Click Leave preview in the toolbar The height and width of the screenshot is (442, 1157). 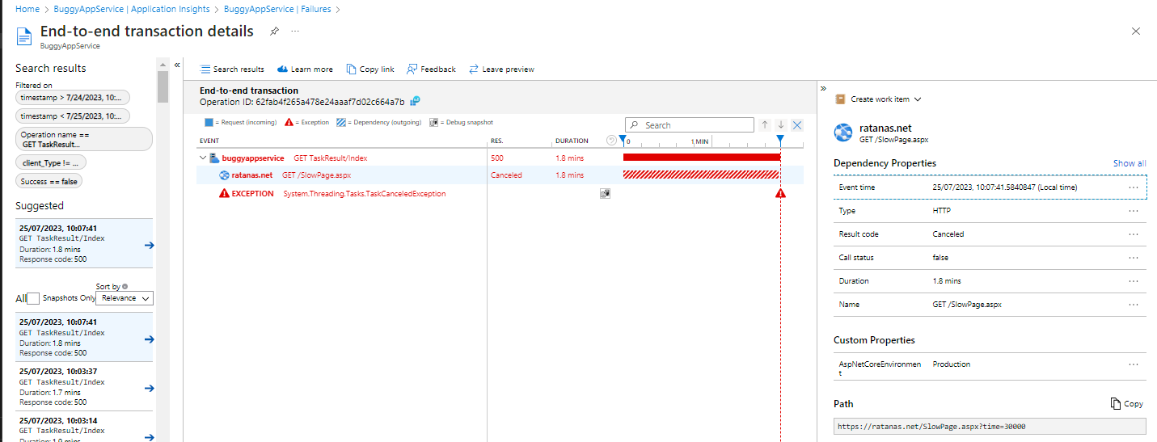click(x=501, y=69)
